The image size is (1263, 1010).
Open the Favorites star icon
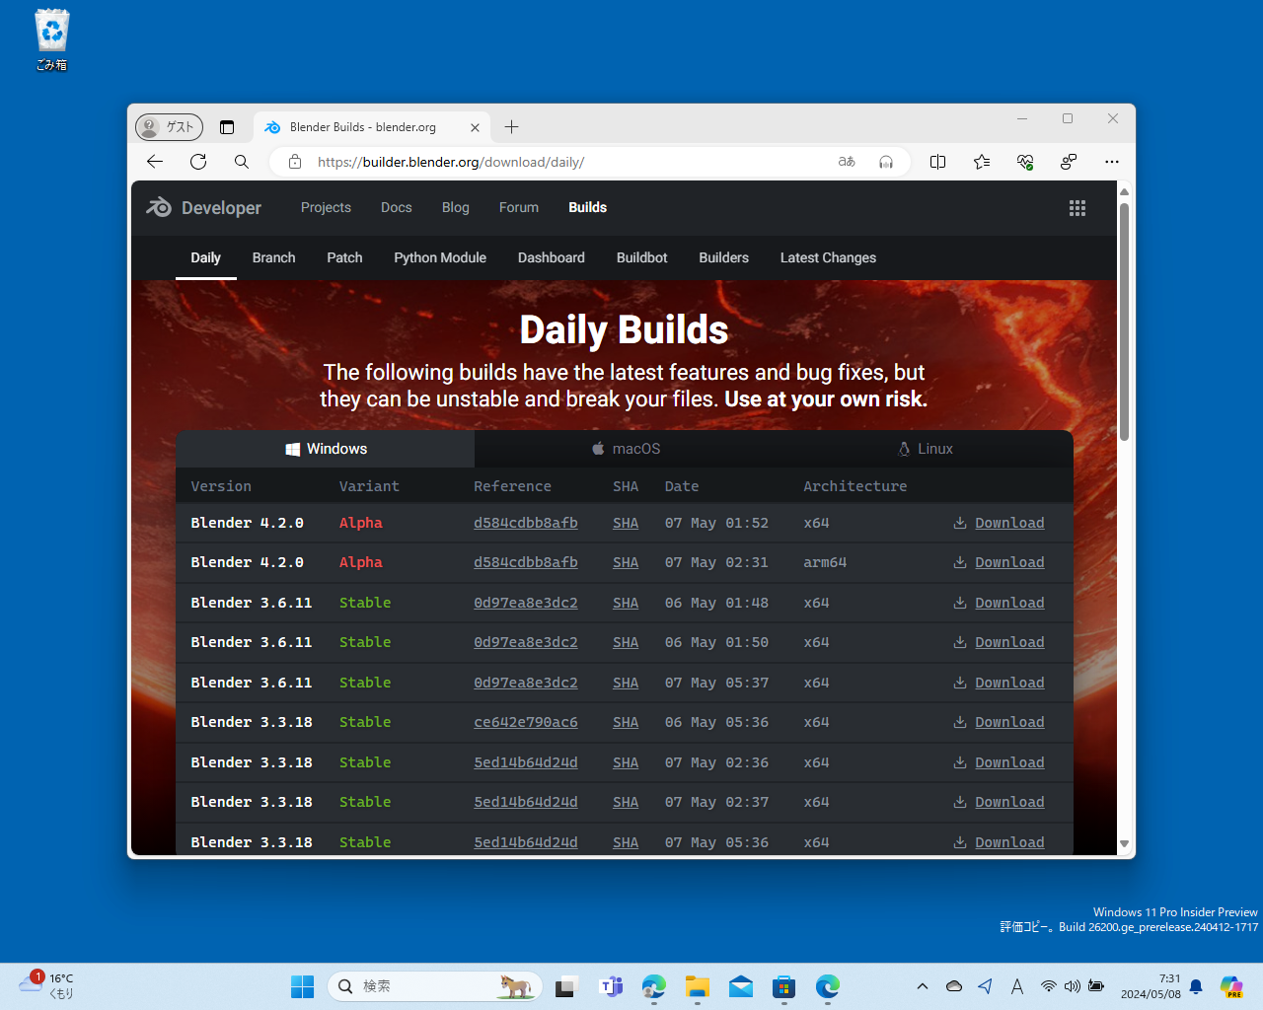pos(982,162)
